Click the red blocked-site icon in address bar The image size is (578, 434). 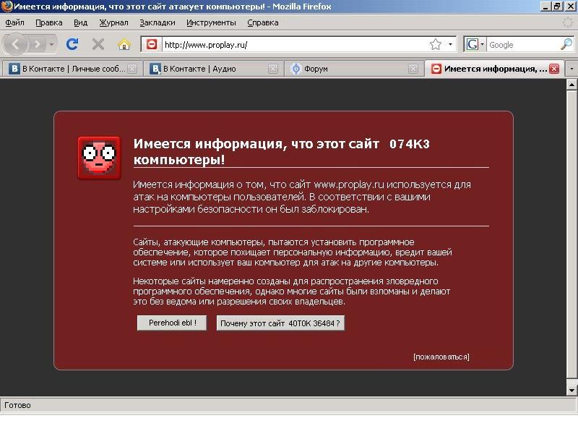pos(152,45)
